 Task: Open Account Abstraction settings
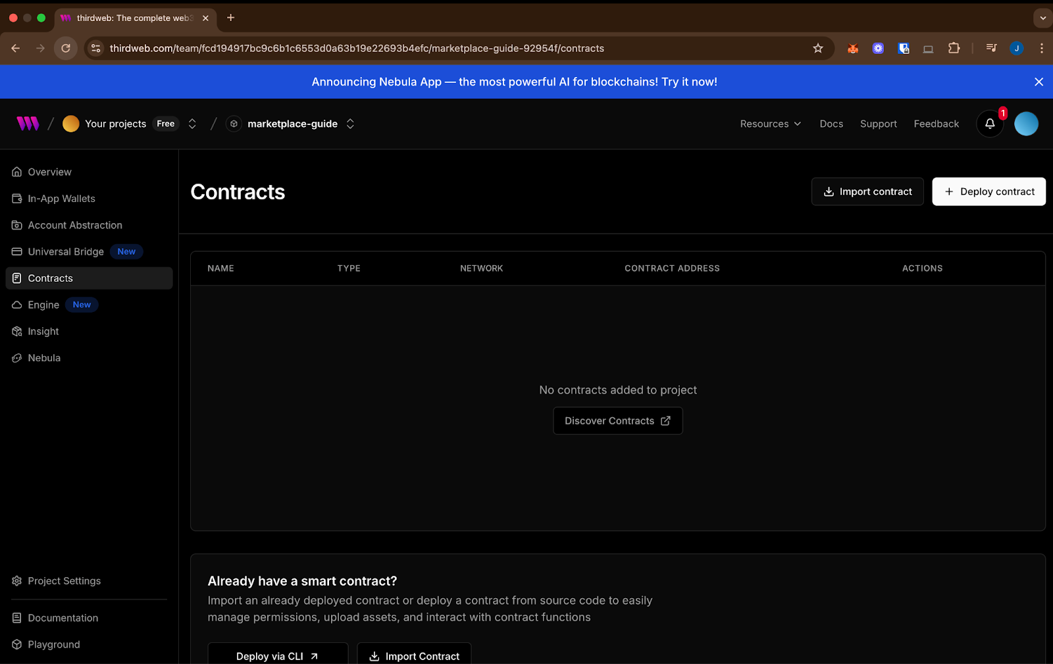point(74,225)
